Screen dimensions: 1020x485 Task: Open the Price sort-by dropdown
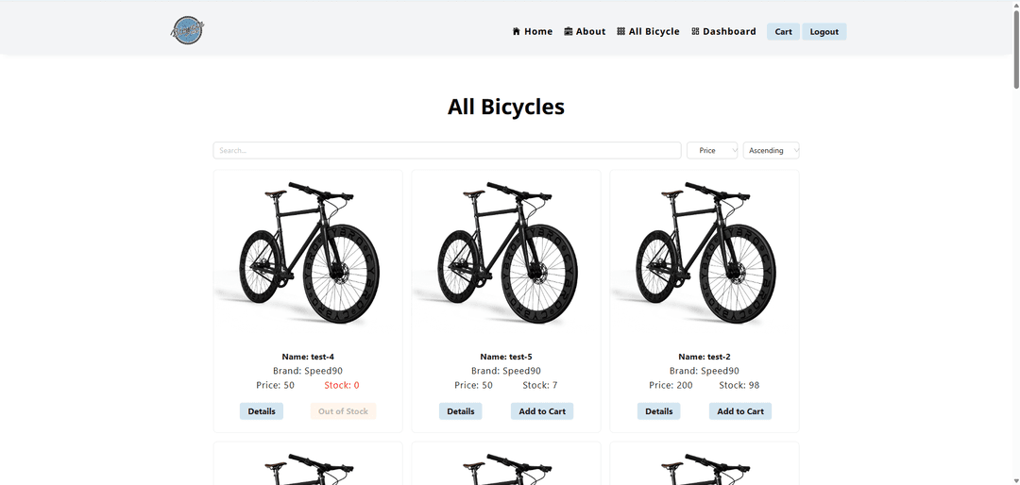coord(712,151)
